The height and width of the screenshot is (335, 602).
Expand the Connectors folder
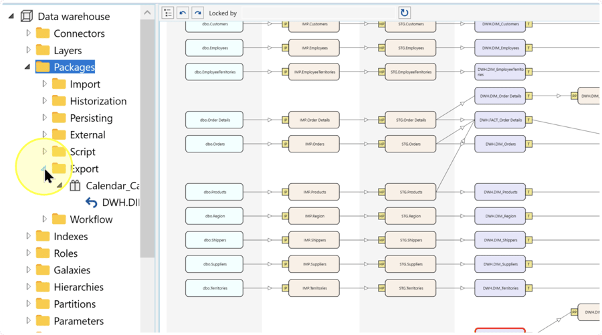[x=28, y=33]
